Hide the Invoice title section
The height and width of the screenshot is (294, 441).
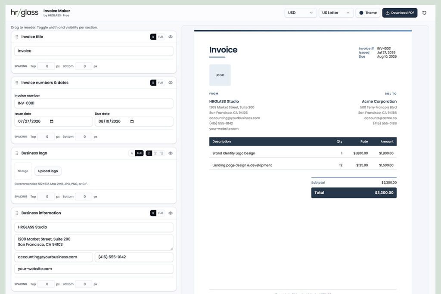171,37
